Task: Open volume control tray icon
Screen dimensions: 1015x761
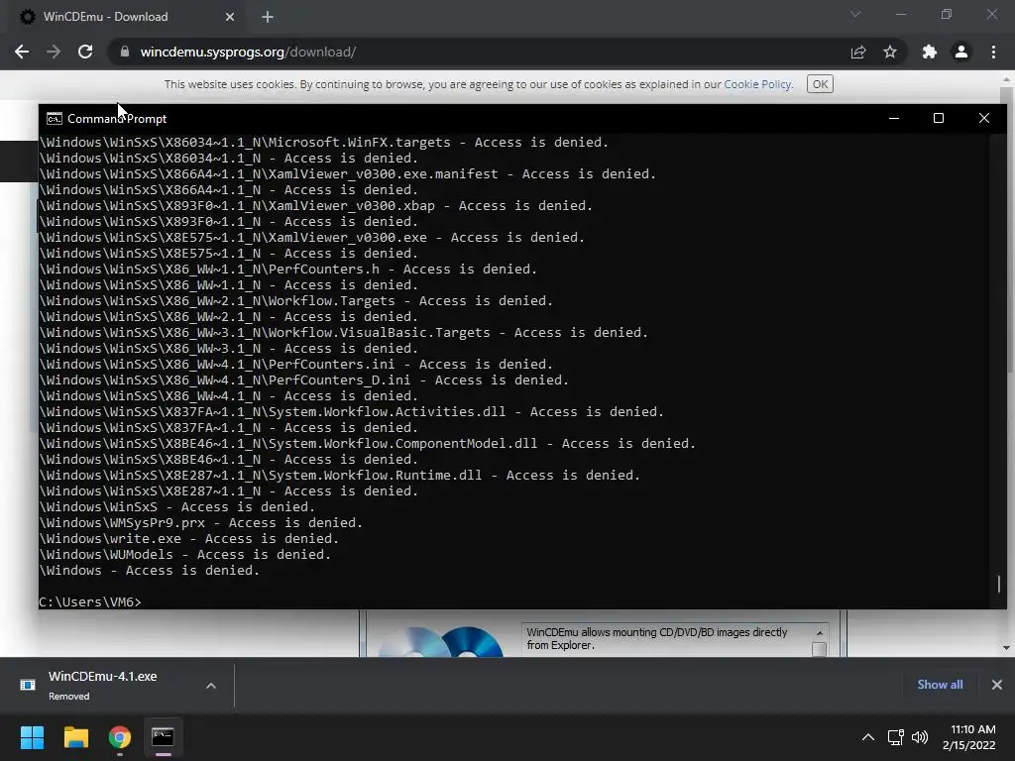Action: [920, 737]
